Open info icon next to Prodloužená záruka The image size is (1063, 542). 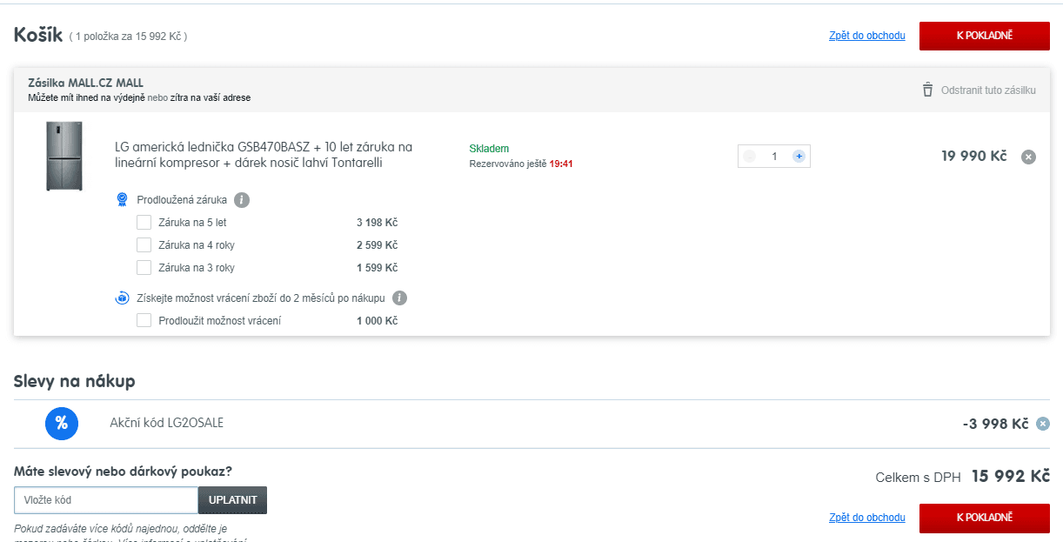pyautogui.click(x=242, y=200)
